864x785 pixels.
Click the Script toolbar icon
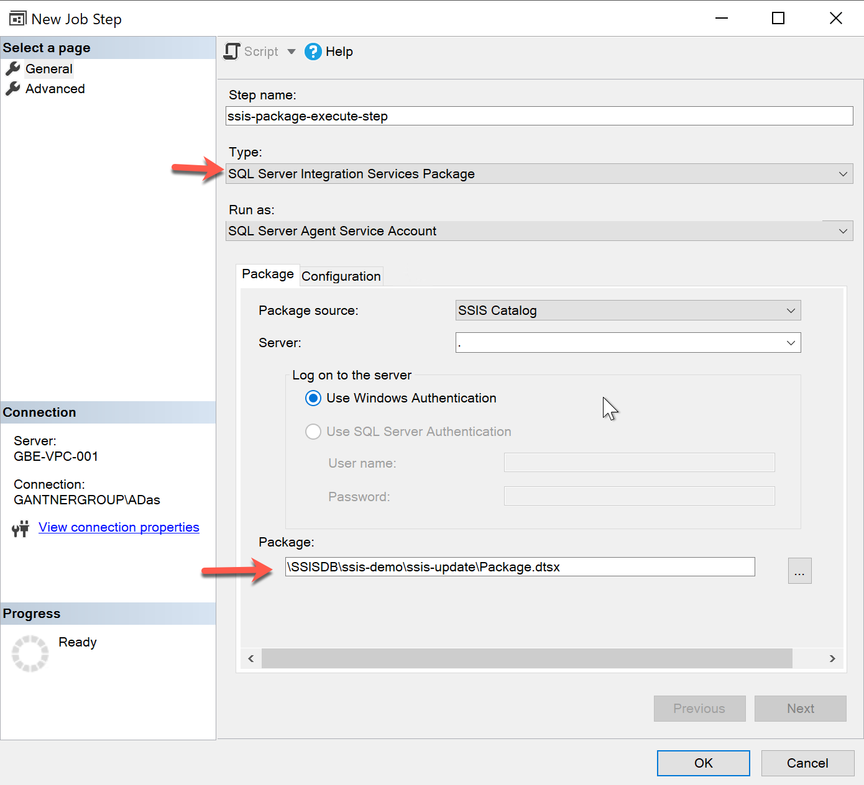click(x=232, y=52)
